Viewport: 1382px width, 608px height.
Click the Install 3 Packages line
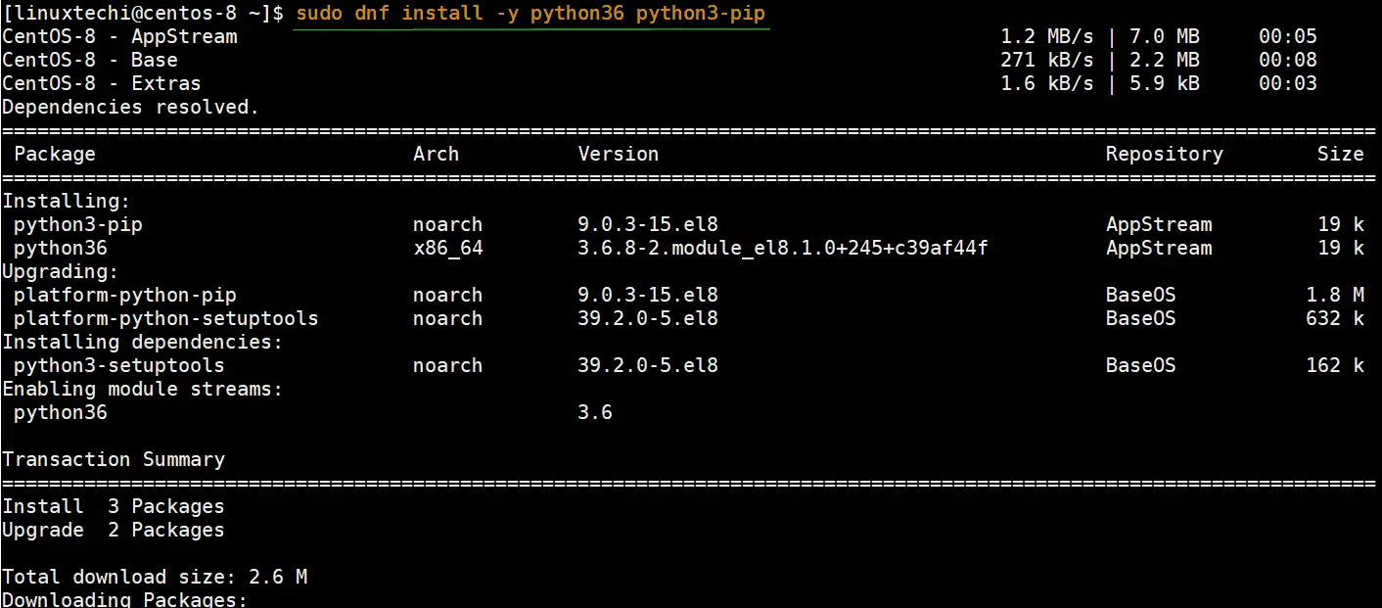pos(114,507)
